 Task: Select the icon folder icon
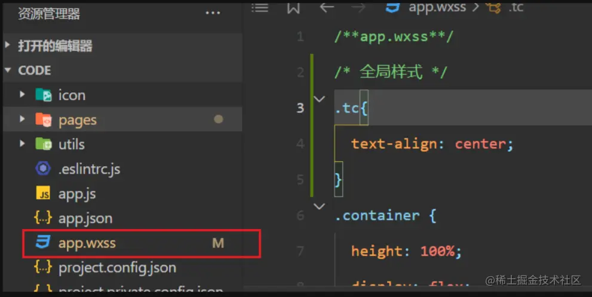point(44,95)
